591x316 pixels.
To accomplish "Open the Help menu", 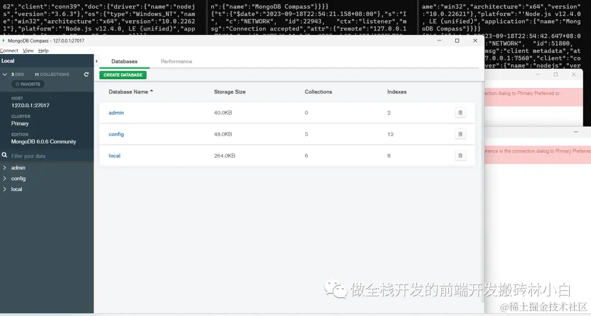I will click(43, 50).
